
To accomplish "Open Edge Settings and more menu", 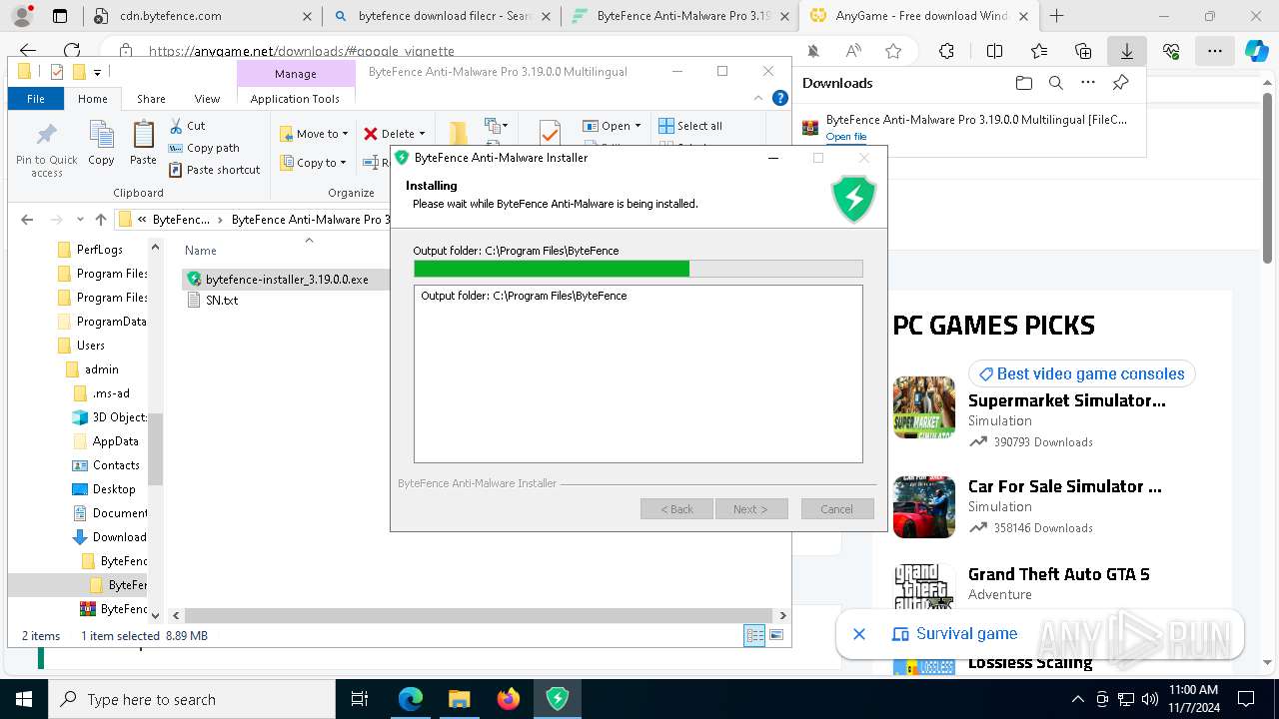I will [1214, 51].
